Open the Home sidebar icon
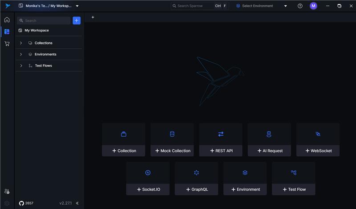Screen dimensions: 356x209 (7, 20)
